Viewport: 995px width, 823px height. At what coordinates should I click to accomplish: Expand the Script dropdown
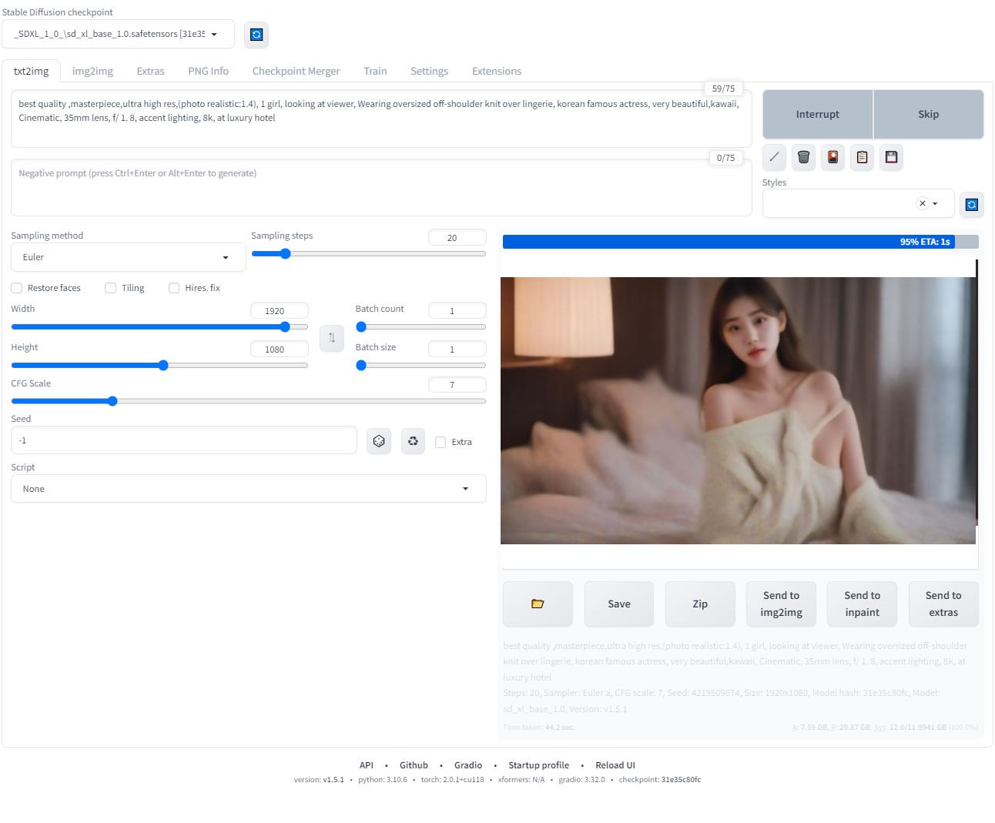click(x=248, y=489)
